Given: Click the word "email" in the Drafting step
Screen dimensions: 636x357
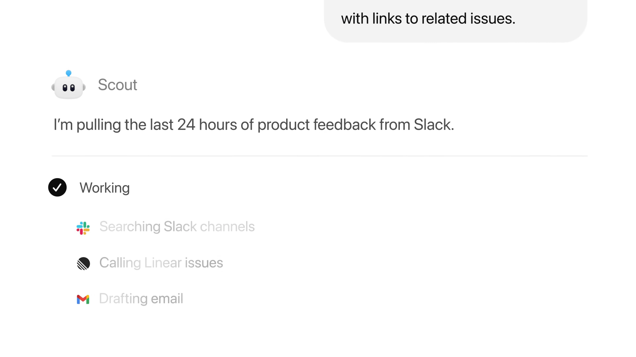Looking at the screenshot, I should (167, 298).
